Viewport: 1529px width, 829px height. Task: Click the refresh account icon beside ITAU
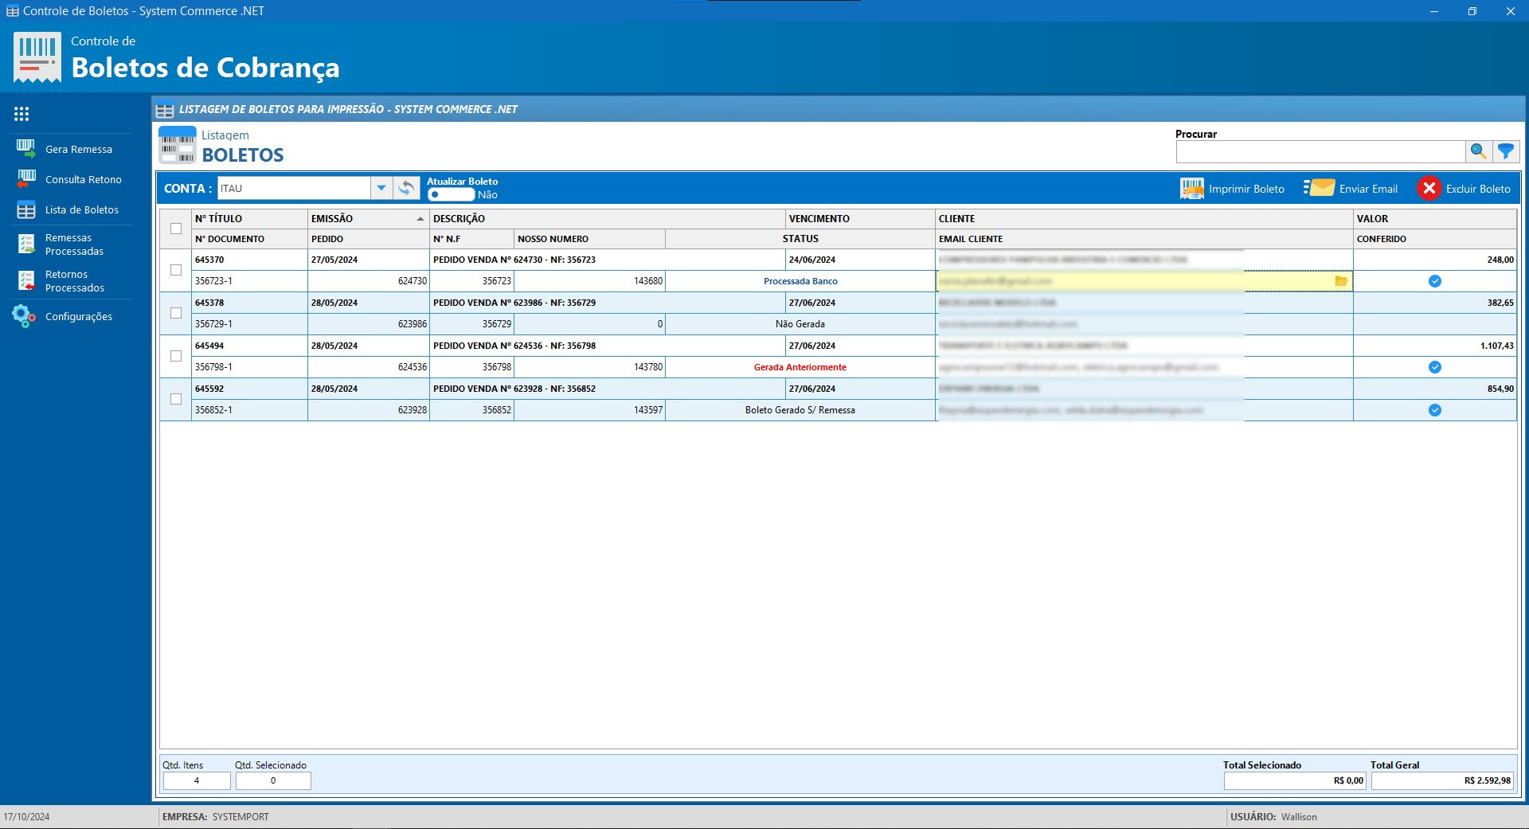pyautogui.click(x=406, y=188)
